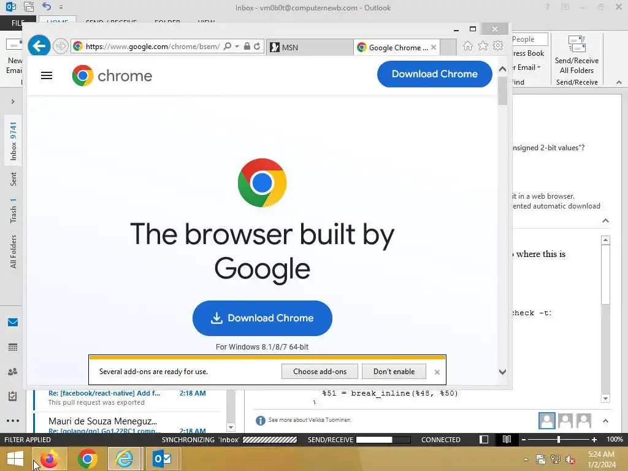Switch to the Outlook Tasks icon
This screenshot has height=471, width=628.
(13, 396)
